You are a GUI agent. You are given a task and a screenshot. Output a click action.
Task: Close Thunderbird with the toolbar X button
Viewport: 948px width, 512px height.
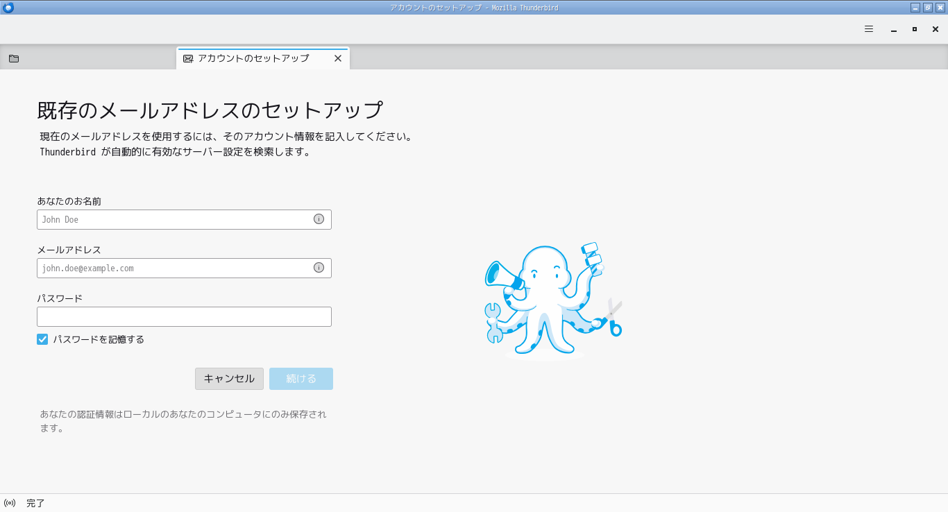(x=936, y=29)
